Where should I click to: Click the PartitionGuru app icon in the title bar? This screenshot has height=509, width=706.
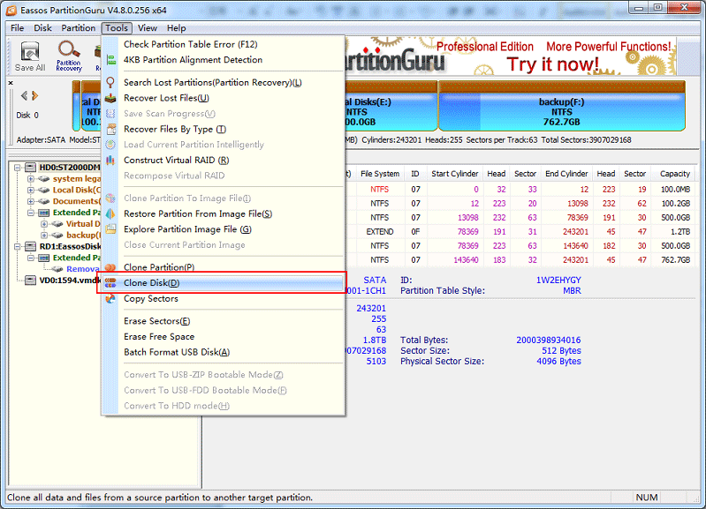11,10
